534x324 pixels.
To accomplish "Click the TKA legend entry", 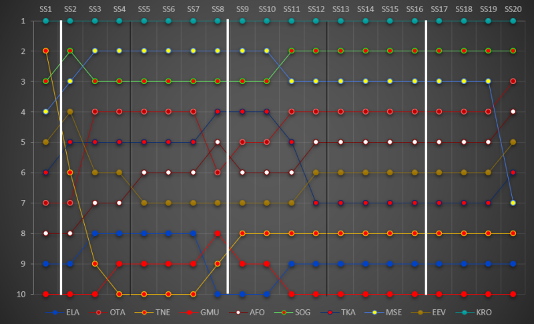I will click(338, 313).
